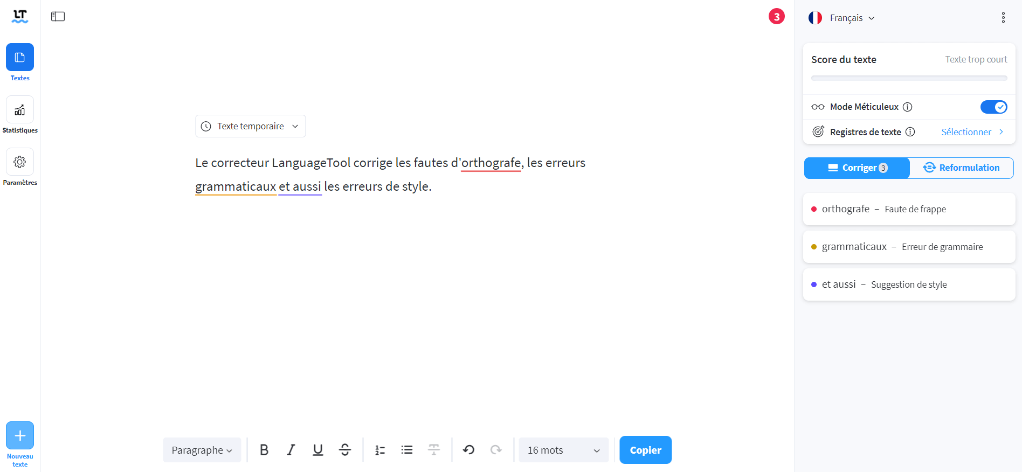Viewport: 1022px width, 472px height.
Task: Click the Registres de texte target icon
Action: click(818, 131)
